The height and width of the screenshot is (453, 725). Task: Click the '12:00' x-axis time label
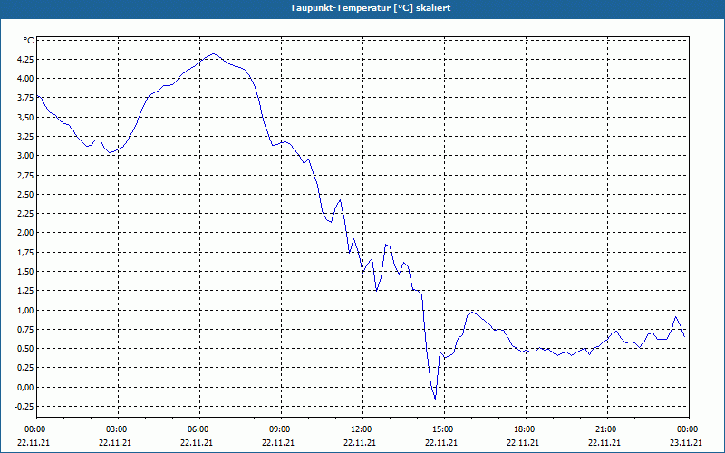pyautogui.click(x=360, y=429)
